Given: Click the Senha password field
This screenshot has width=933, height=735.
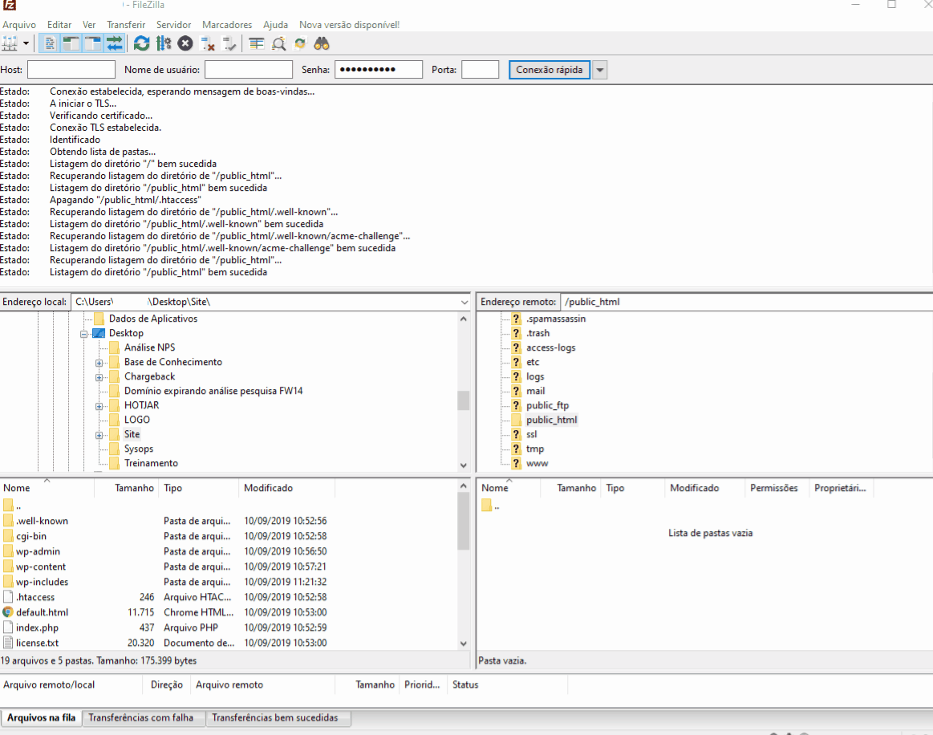Looking at the screenshot, I should 379,70.
